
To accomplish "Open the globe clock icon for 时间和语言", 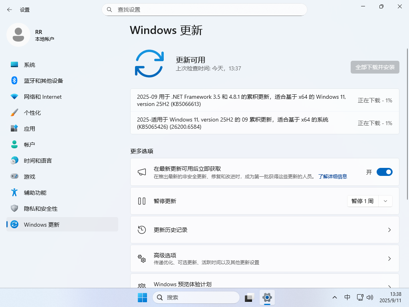I will (14, 160).
